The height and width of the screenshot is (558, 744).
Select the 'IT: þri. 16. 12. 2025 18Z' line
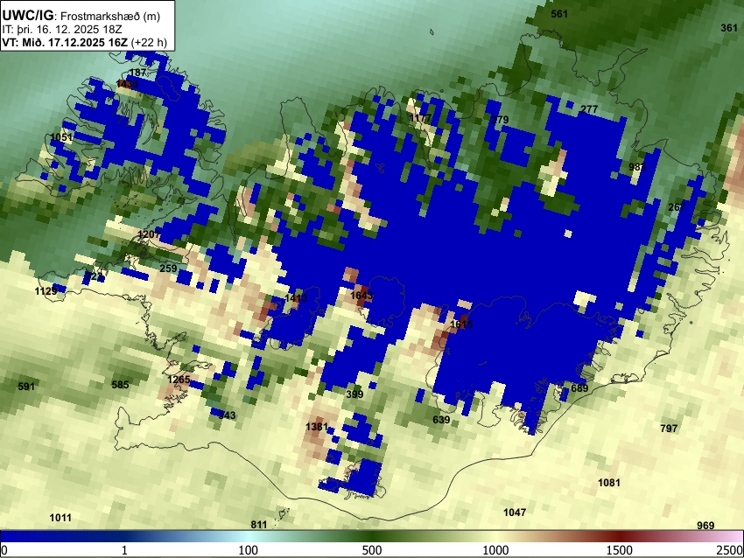(62, 30)
